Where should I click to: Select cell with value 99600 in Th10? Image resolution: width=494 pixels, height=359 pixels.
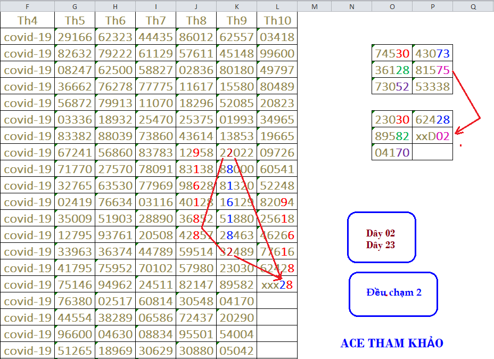(x=277, y=54)
